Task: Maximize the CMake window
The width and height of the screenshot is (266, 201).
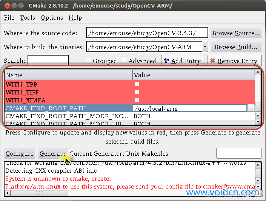Action: pyautogui.click(x=21, y=6)
